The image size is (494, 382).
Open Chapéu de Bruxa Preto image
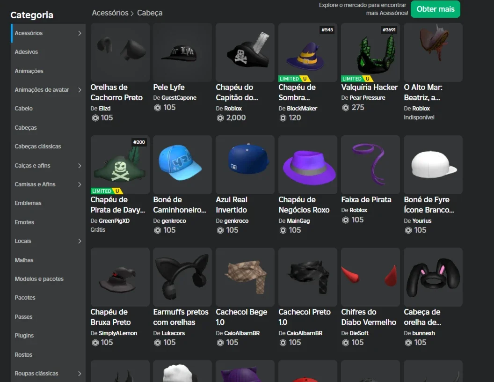(x=120, y=277)
